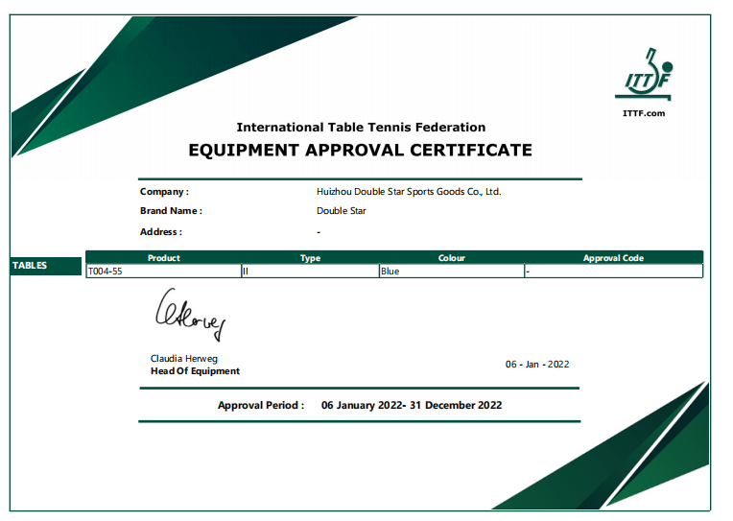Select the 'Brand Name :' label
The width and height of the screenshot is (733, 521).
tap(171, 211)
